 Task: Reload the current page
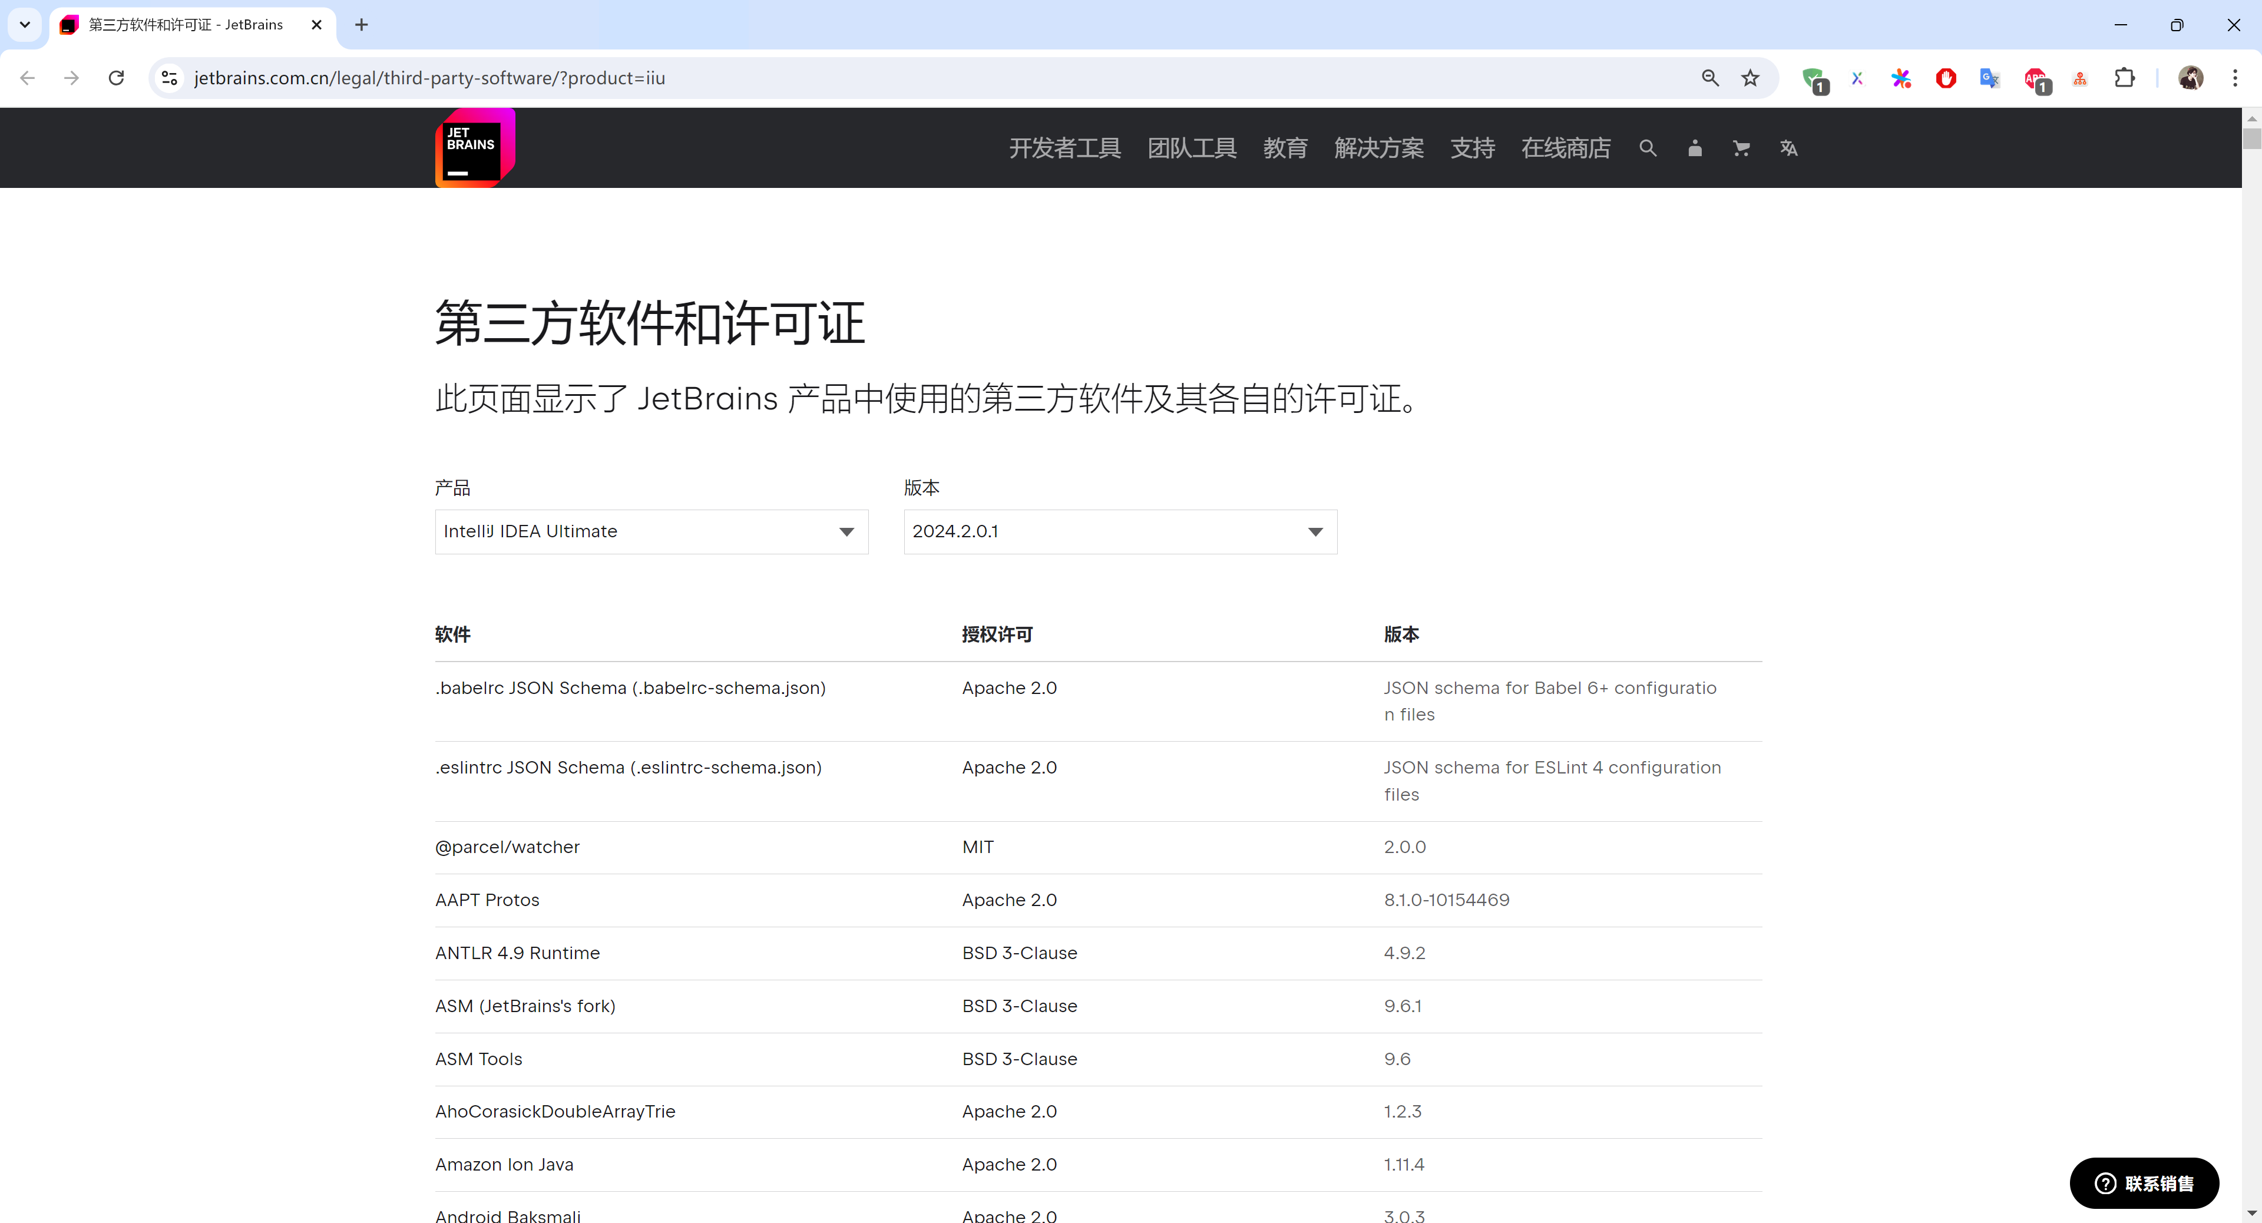pyautogui.click(x=116, y=78)
